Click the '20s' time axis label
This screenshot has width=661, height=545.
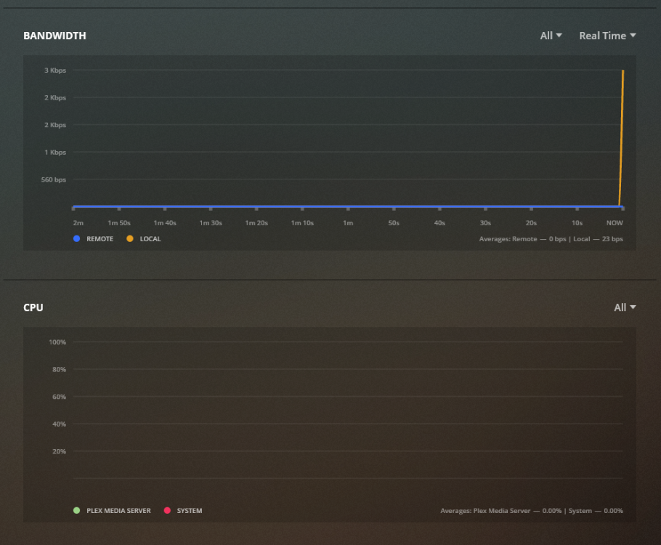click(531, 223)
